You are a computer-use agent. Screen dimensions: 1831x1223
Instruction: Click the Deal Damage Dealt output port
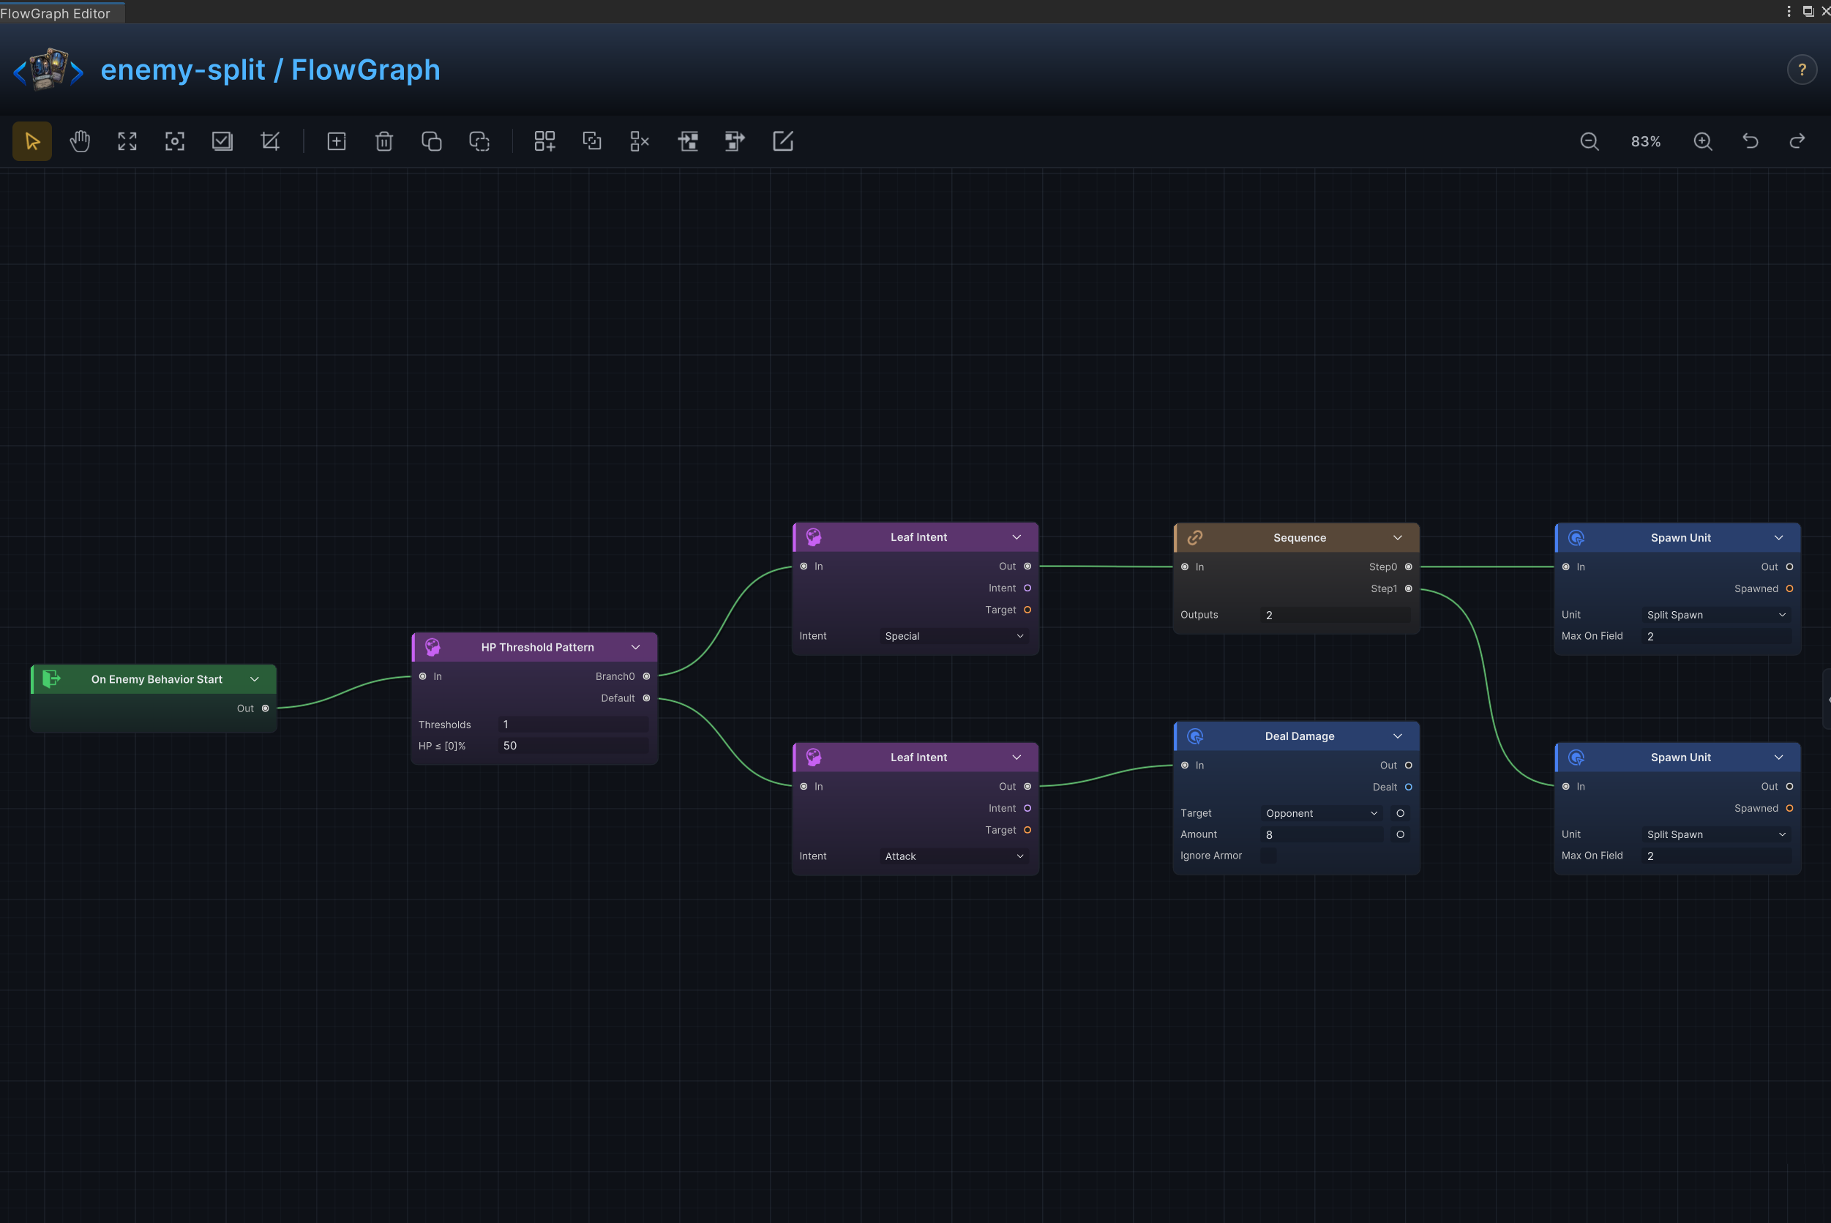(x=1408, y=787)
